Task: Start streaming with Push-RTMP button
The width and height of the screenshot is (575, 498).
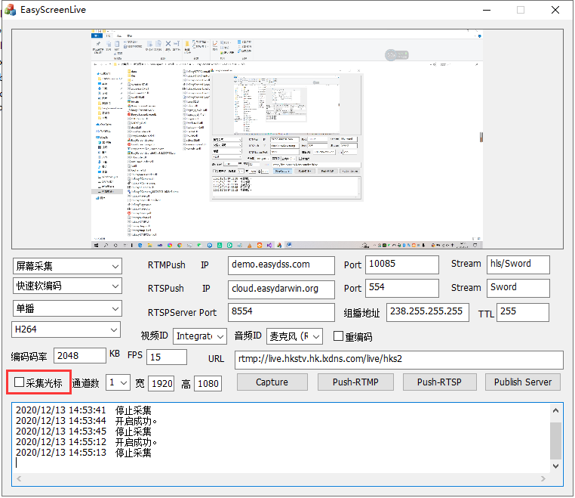Action: pos(355,382)
